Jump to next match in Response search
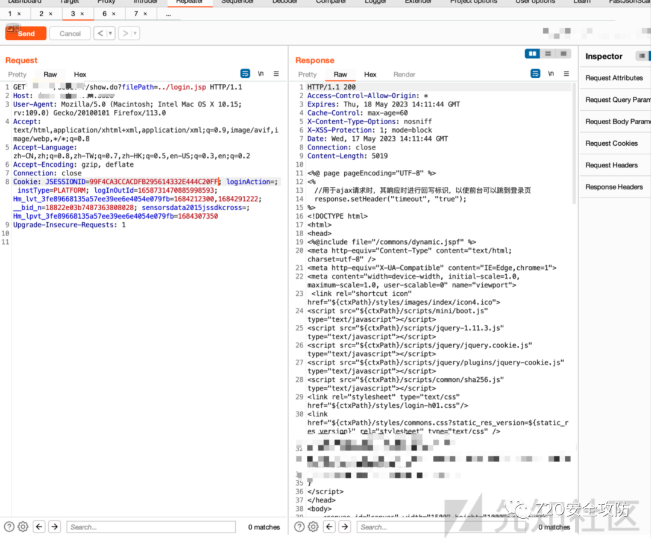The height and width of the screenshot is (538, 651). pos(345,527)
